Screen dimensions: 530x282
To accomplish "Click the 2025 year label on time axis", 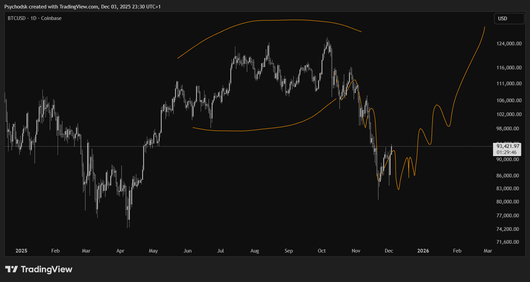I will 21,251.
